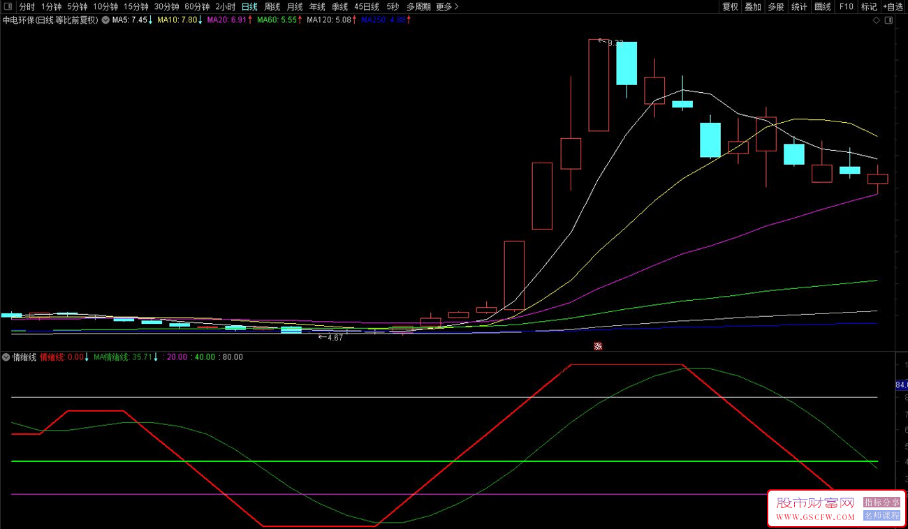Select the 5秒 period
Image resolution: width=908 pixels, height=529 pixels.
point(393,6)
